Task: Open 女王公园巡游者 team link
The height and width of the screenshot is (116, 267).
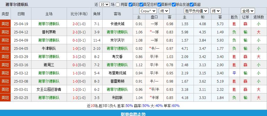Action: pyautogui.click(x=49, y=89)
